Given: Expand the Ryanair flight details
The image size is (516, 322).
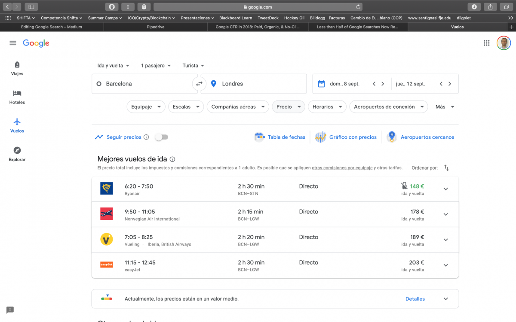Looking at the screenshot, I should click(x=445, y=189).
